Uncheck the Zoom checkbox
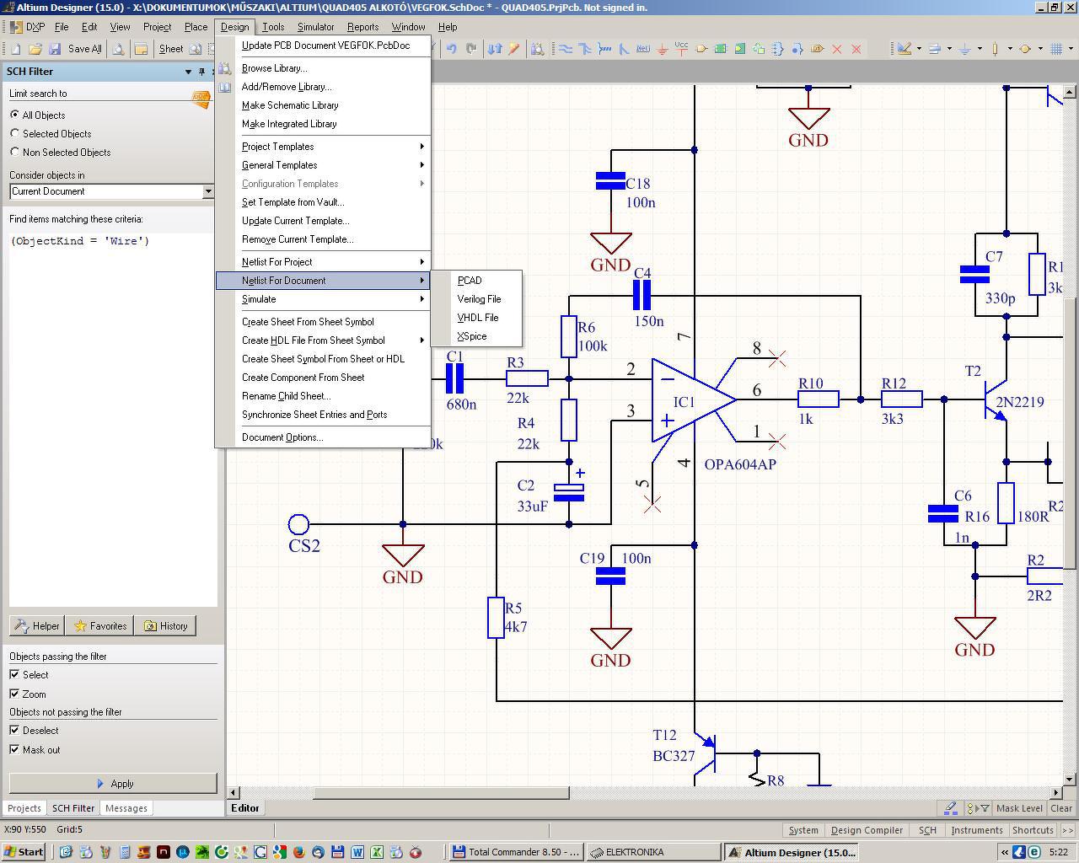Screen dimensions: 1079x863 coord(14,694)
